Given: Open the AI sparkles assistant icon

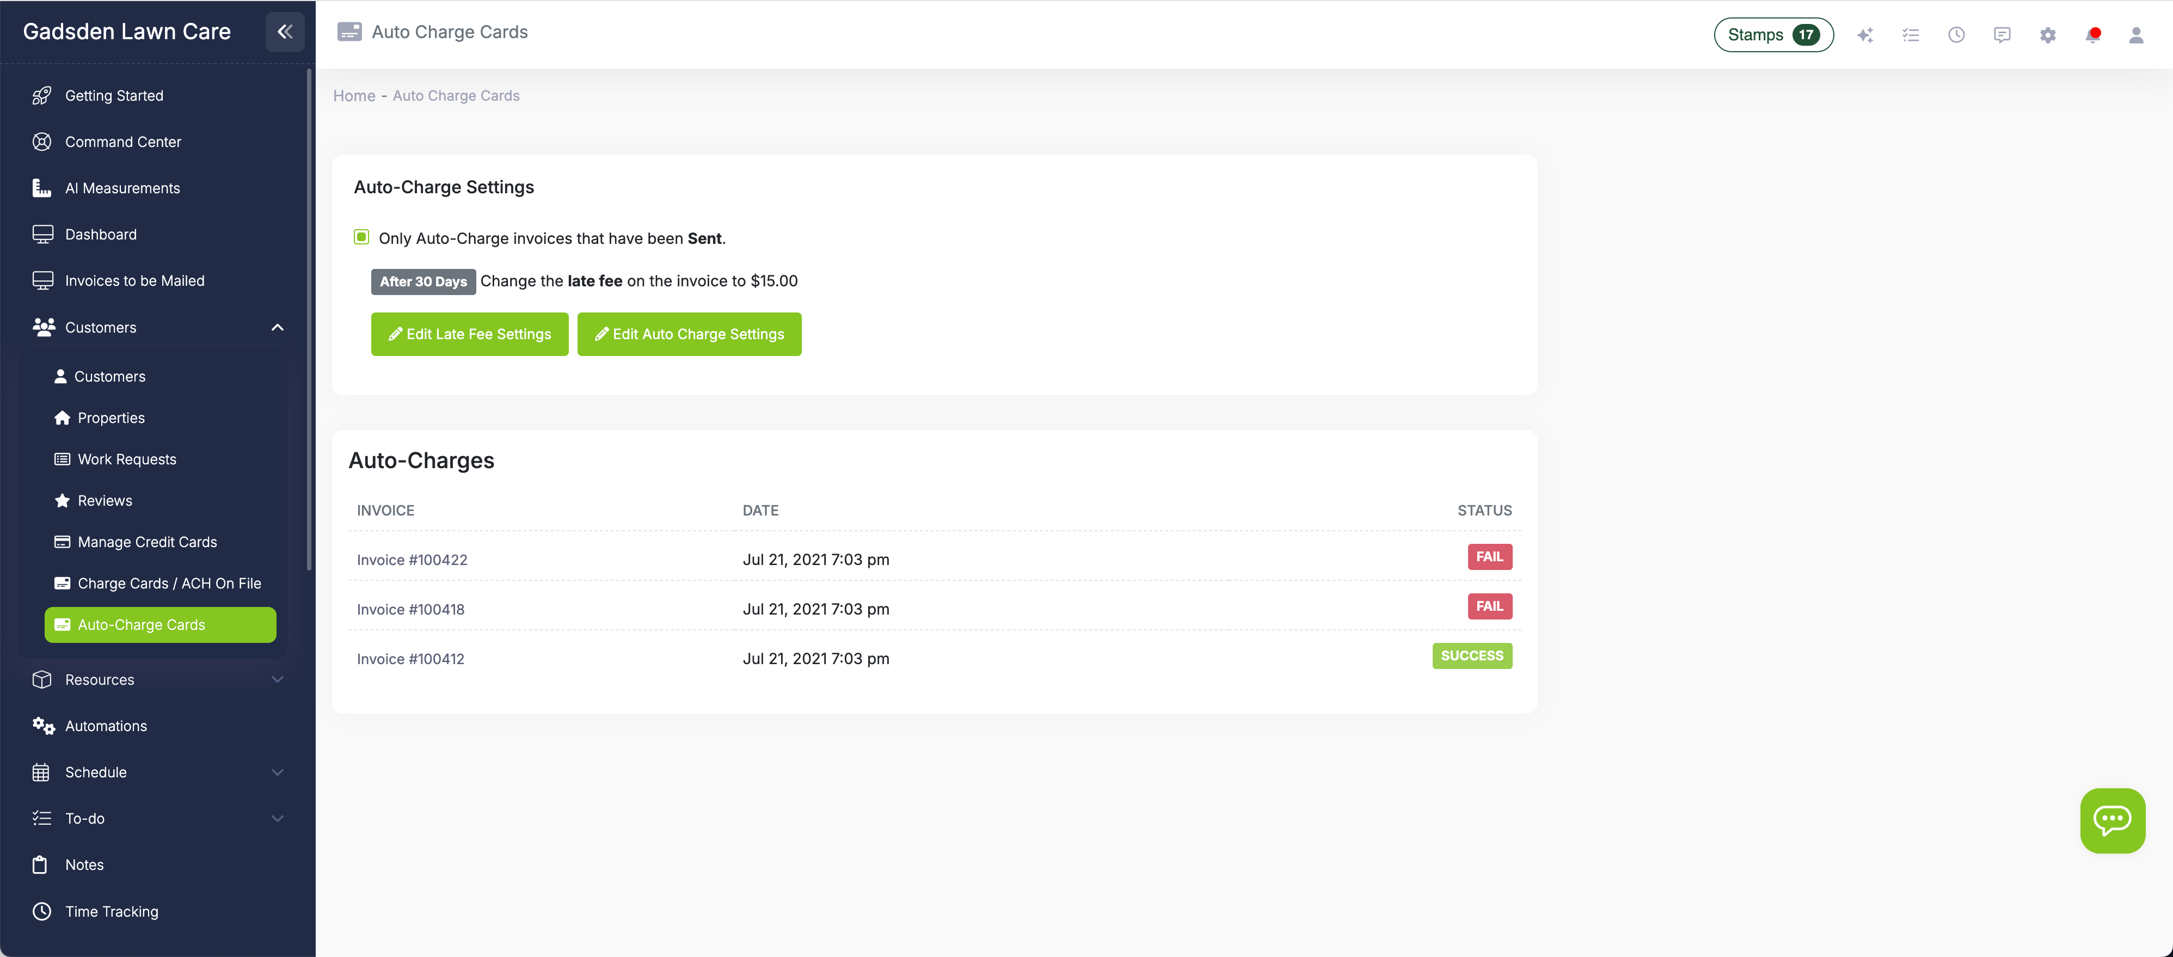Looking at the screenshot, I should (1865, 35).
